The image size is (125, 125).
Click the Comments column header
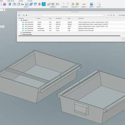[81, 18]
